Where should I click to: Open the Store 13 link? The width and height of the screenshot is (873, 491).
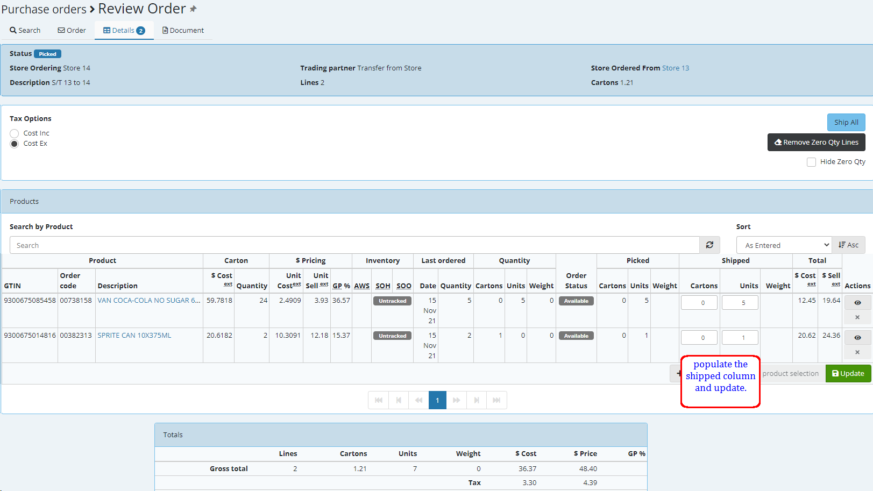[675, 68]
